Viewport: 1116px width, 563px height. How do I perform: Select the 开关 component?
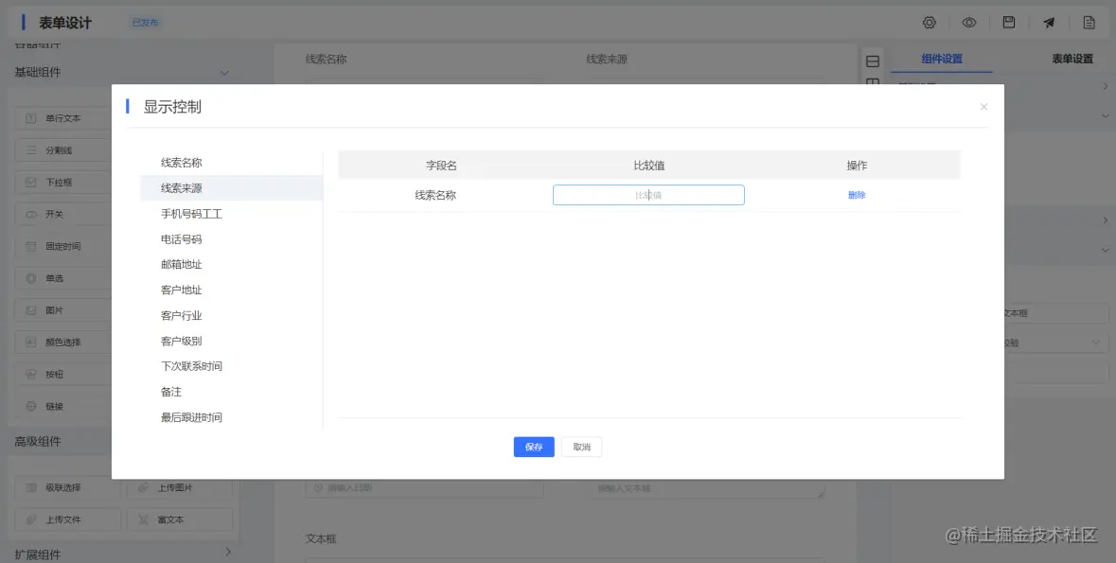(x=62, y=214)
